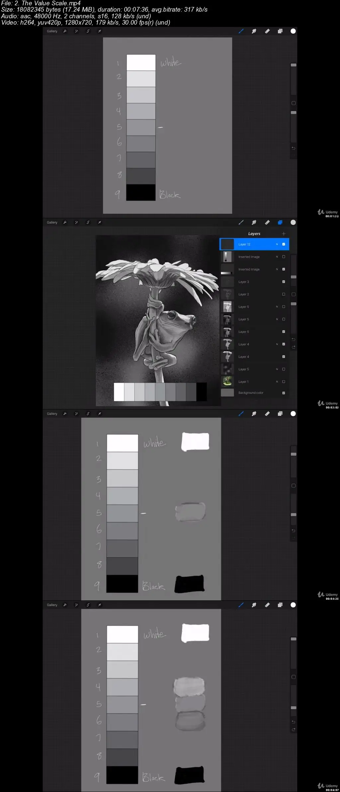Return to Gallery from the 00:01:32 frame

click(x=52, y=31)
